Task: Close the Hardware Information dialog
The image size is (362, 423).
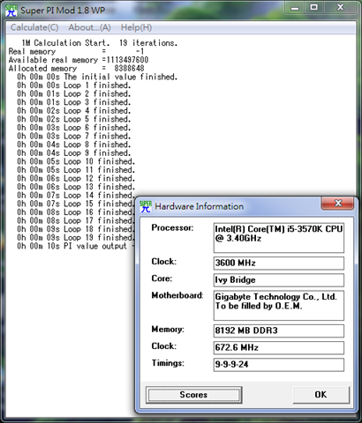Action: 338,203
